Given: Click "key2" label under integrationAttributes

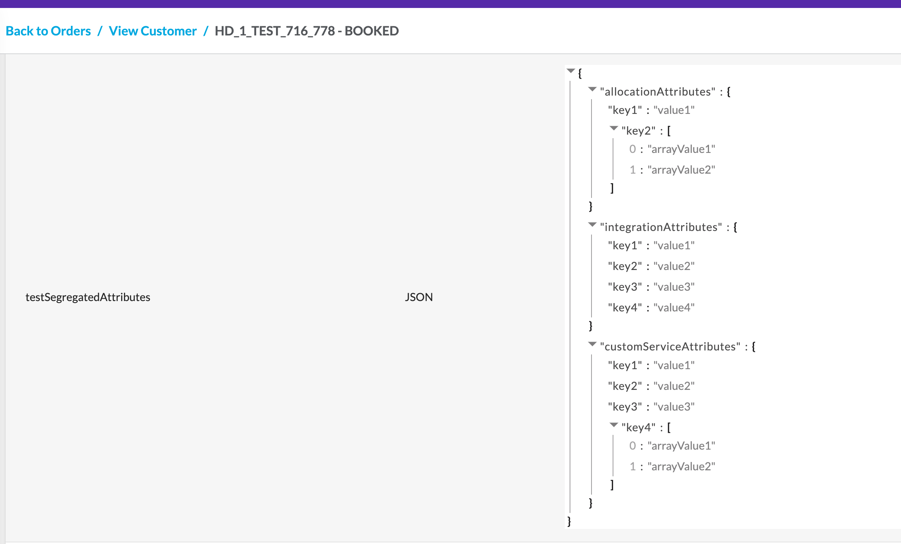Looking at the screenshot, I should click(x=625, y=266).
